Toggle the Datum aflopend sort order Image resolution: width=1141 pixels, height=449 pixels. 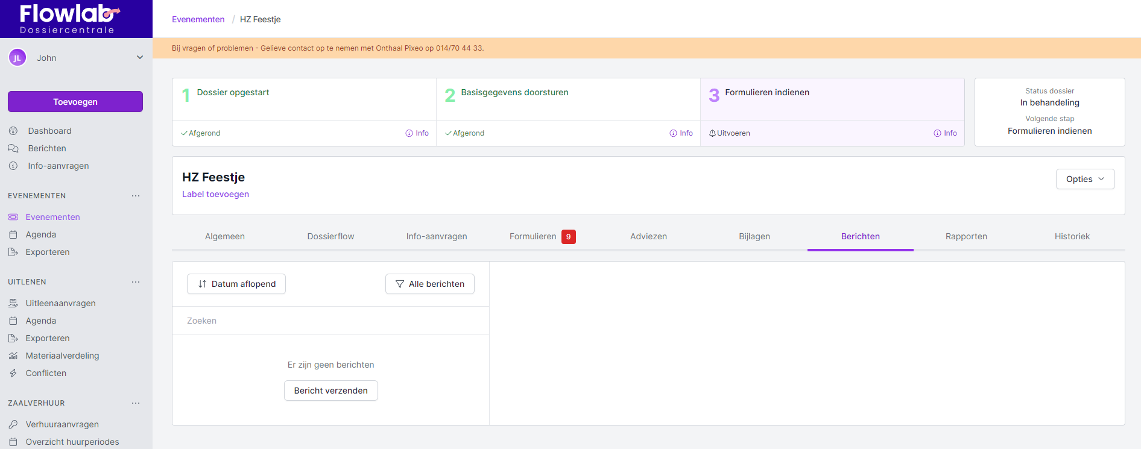click(x=236, y=284)
